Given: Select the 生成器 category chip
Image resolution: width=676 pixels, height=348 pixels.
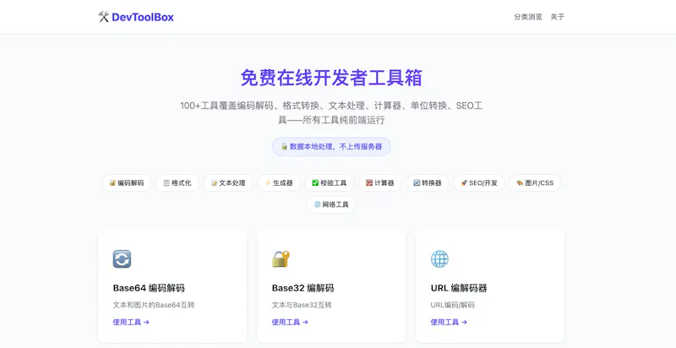Looking at the screenshot, I should point(279,182).
